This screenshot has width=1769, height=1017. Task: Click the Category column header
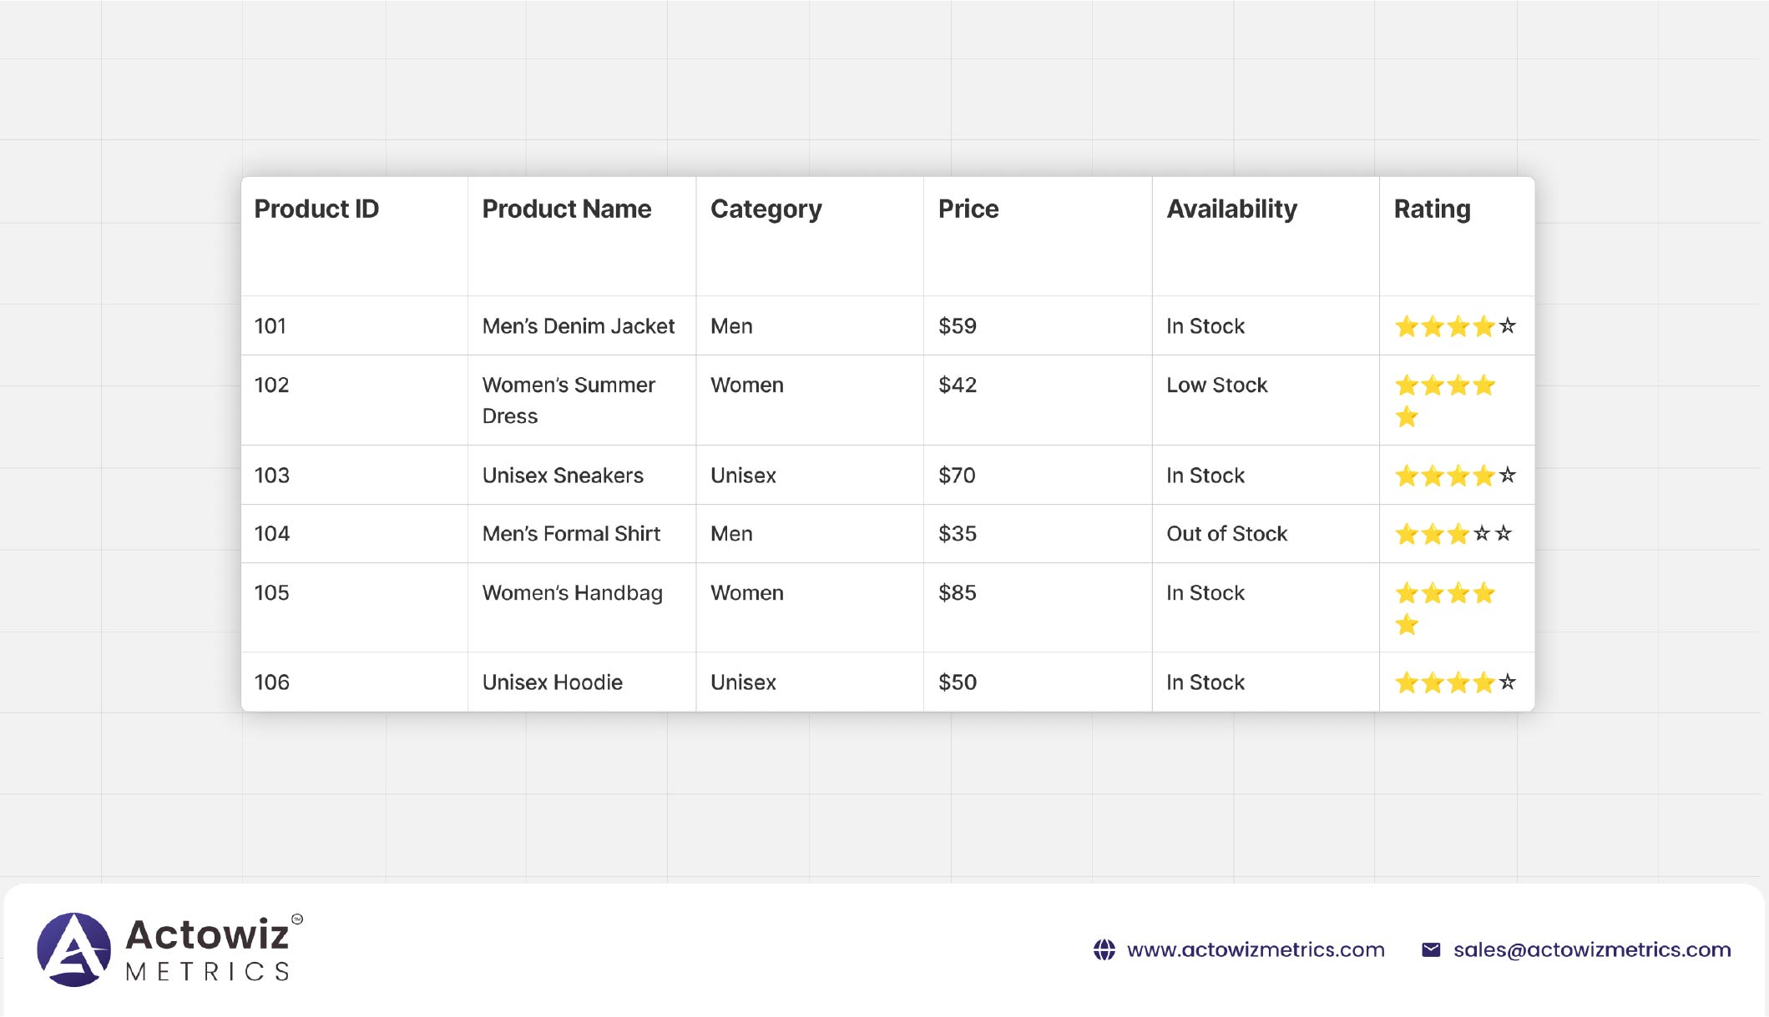(766, 209)
